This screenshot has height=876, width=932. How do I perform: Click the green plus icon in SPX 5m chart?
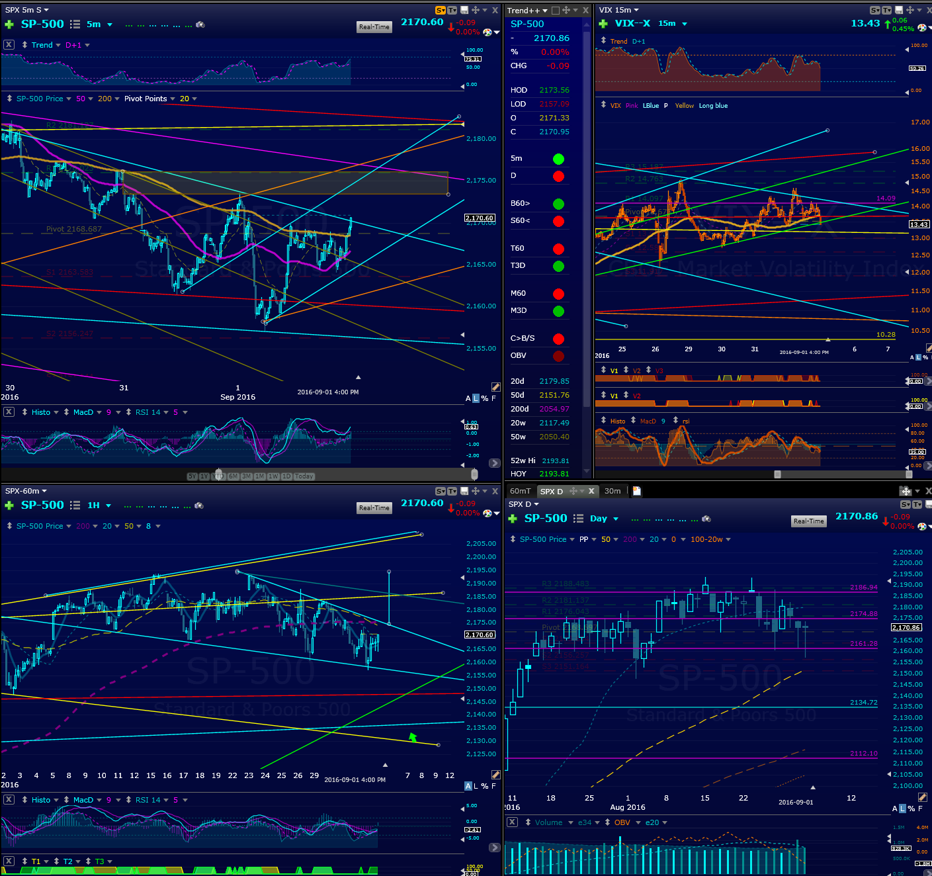click(9, 24)
